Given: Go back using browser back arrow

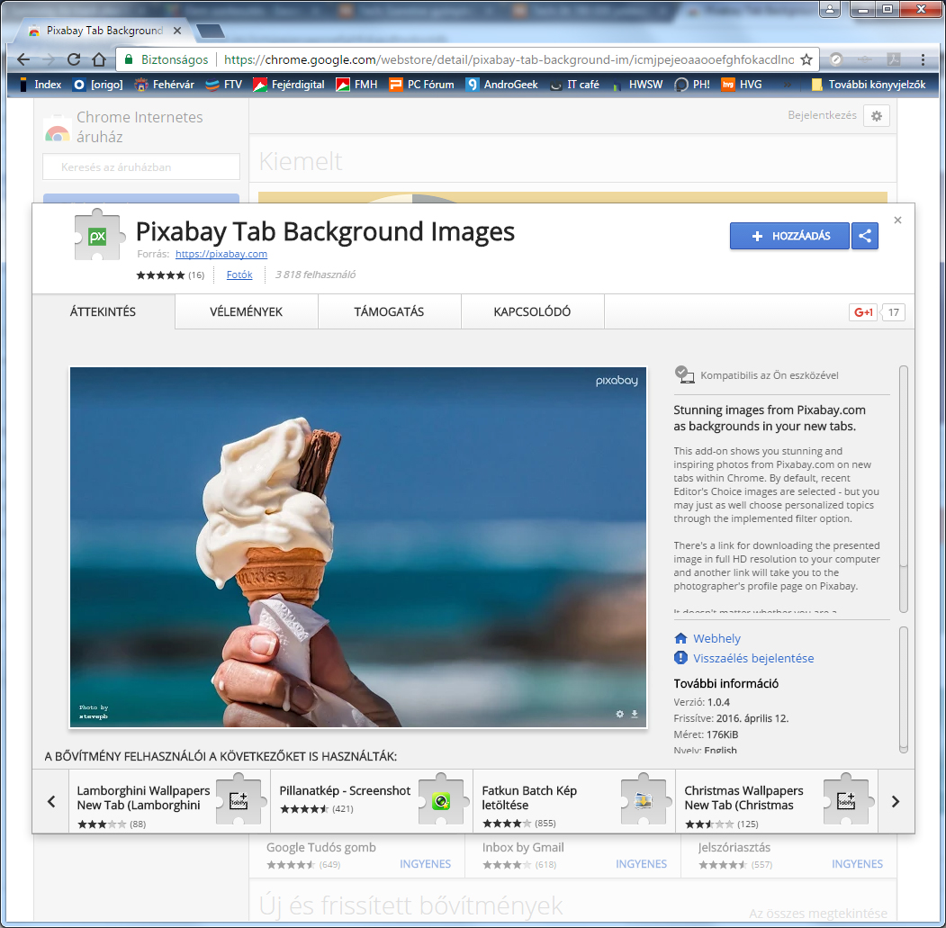Looking at the screenshot, I should click(x=23, y=59).
